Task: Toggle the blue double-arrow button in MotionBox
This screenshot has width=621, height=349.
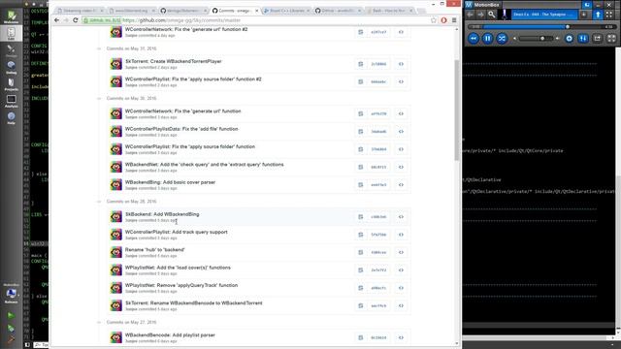Action: pos(583,39)
